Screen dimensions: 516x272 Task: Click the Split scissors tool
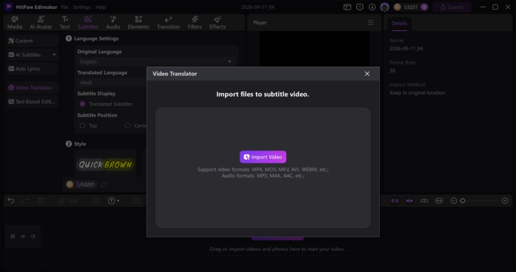(68, 201)
